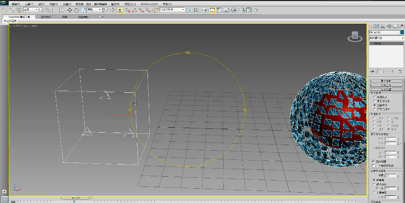Screen dimensions: 405x203
Task: Toggle the Spinner Snap icon
Action: 148,10
